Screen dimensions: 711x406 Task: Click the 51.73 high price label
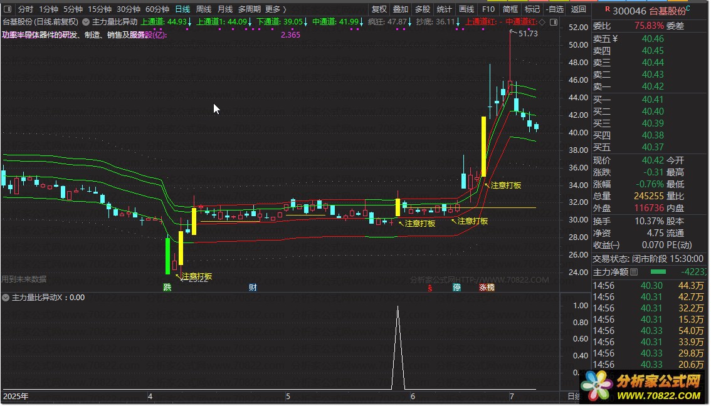coord(528,34)
